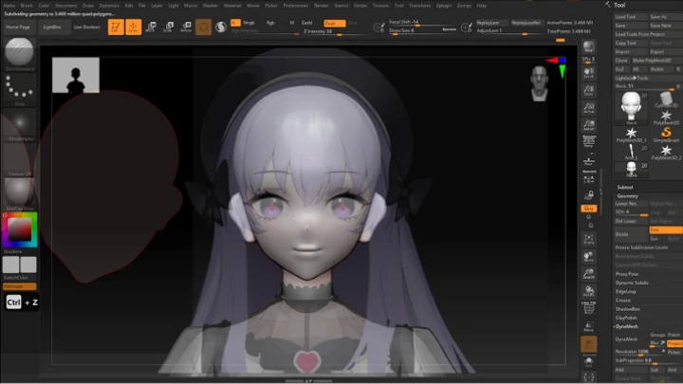
Task: Select the SimpleBrush tool icon
Action: [666, 135]
